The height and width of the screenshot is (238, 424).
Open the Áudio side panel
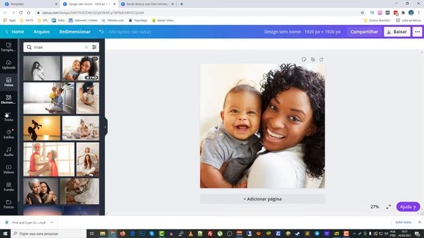(9, 151)
